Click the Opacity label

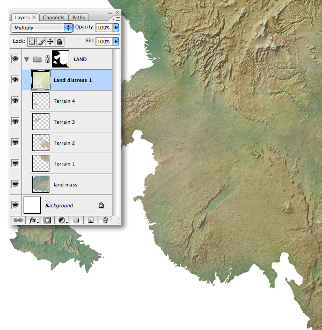click(85, 27)
